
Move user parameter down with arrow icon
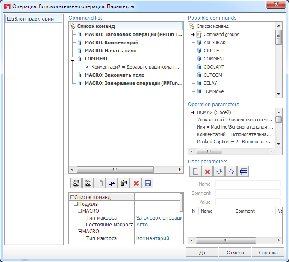pyautogui.click(x=219, y=172)
